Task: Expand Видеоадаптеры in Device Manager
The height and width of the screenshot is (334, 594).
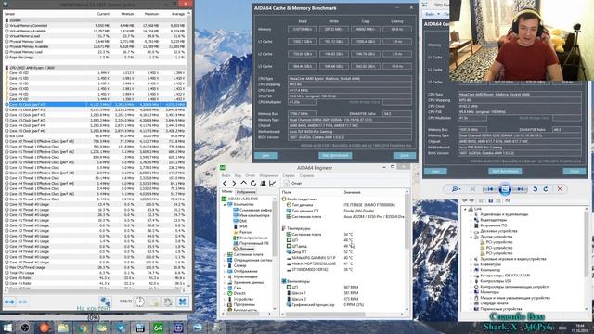Action: [x=471, y=220]
